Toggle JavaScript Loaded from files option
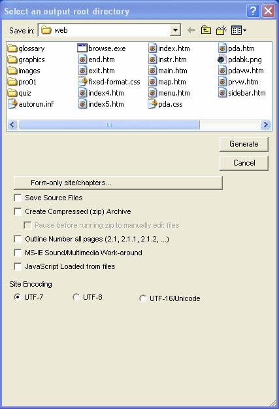 tap(18, 266)
